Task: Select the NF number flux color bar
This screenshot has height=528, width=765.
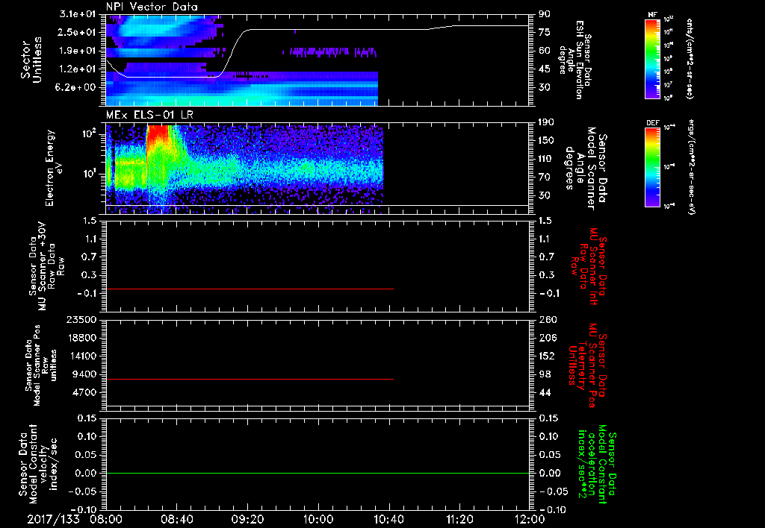Action: (652, 58)
